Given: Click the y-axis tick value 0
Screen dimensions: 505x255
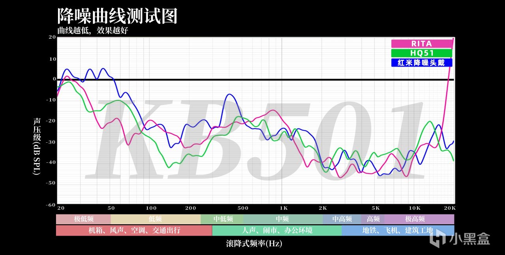Looking at the screenshot, I should (x=54, y=79).
